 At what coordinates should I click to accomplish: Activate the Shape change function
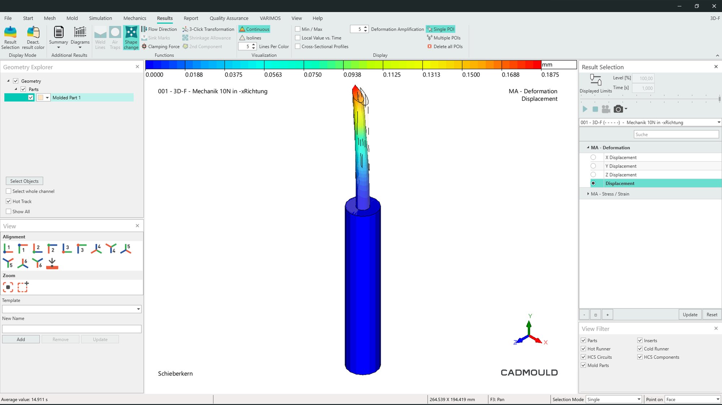[131, 37]
